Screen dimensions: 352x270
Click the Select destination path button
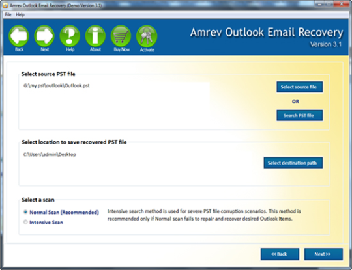click(x=293, y=163)
